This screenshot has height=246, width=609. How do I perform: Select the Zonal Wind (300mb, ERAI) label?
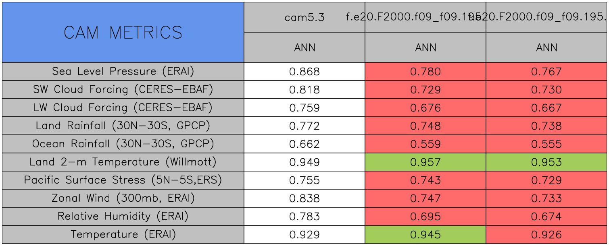123,198
